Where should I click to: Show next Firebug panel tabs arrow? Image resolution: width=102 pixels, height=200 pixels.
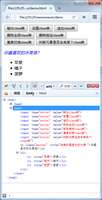pos(54,86)
